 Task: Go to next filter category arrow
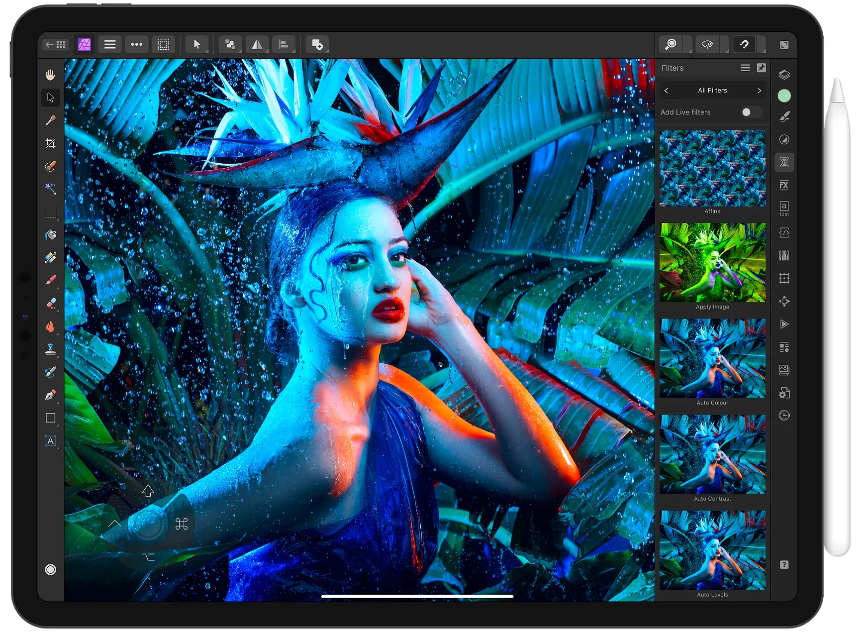click(759, 91)
